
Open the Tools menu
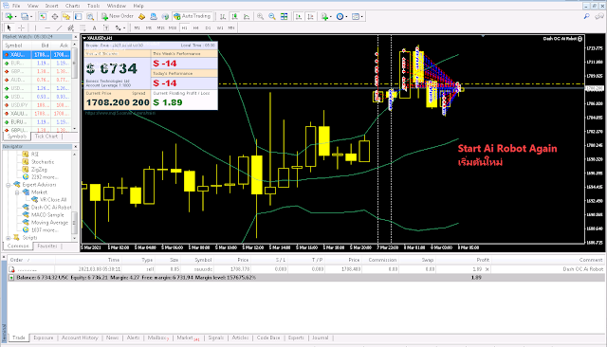(93, 6)
